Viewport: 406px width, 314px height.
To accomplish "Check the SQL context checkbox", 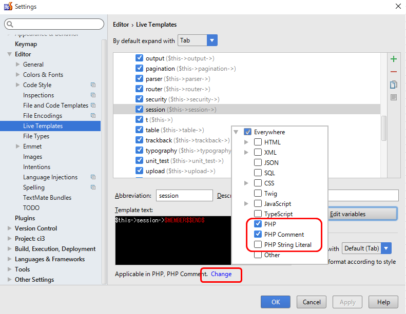I will [x=258, y=173].
